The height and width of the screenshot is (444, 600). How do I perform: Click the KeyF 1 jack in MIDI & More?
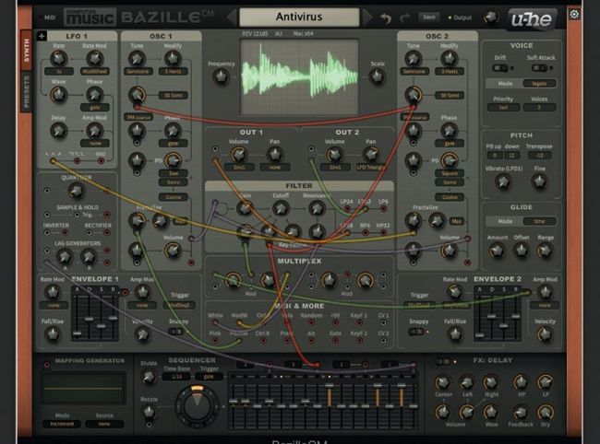click(x=359, y=322)
